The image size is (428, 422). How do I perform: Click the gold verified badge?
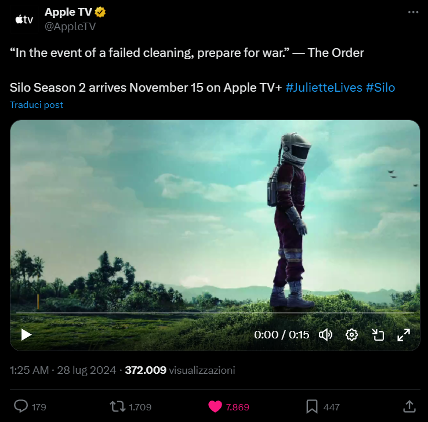pos(100,13)
